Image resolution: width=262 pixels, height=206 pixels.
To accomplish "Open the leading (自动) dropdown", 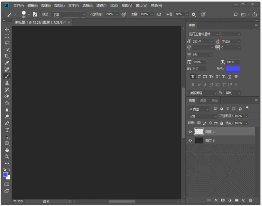I will pos(239,41).
